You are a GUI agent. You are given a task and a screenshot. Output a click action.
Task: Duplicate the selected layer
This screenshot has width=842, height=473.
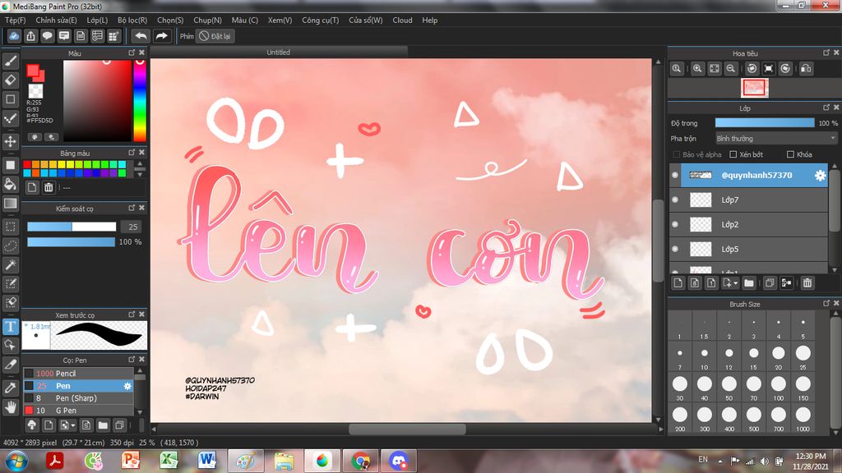(x=770, y=283)
